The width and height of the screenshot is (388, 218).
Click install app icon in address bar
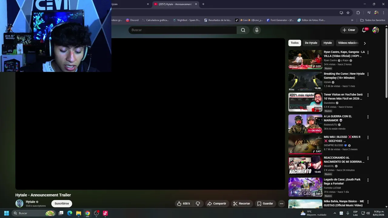(341, 13)
